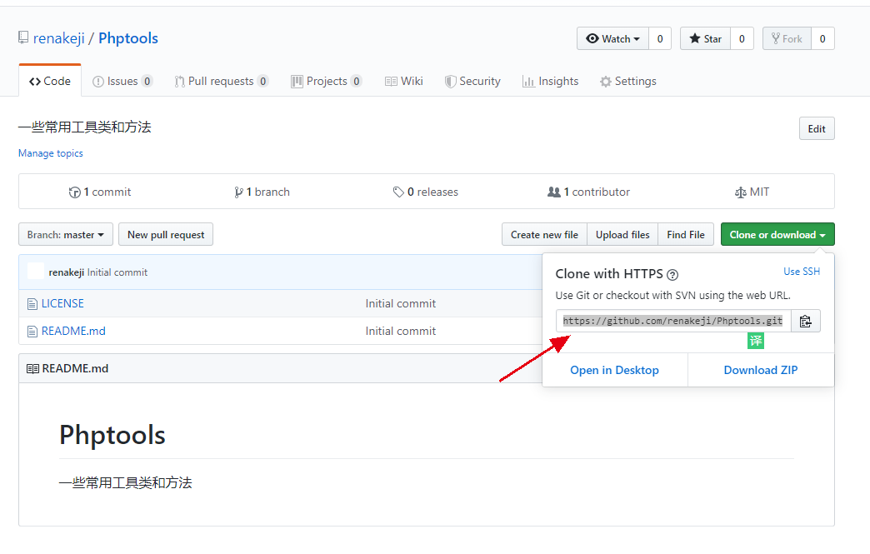View the stargazers count

(x=742, y=39)
